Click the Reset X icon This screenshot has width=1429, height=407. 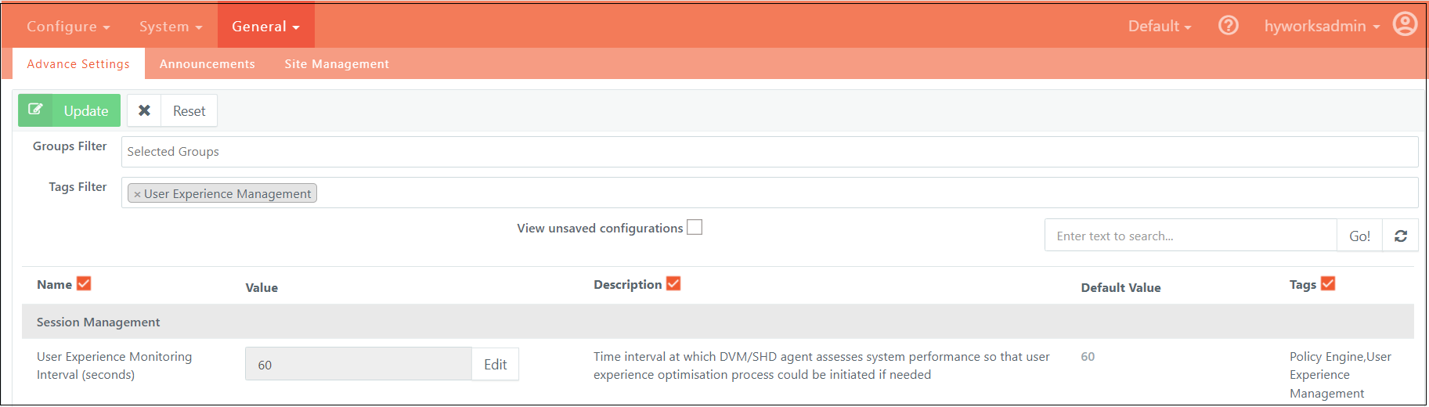coord(144,110)
